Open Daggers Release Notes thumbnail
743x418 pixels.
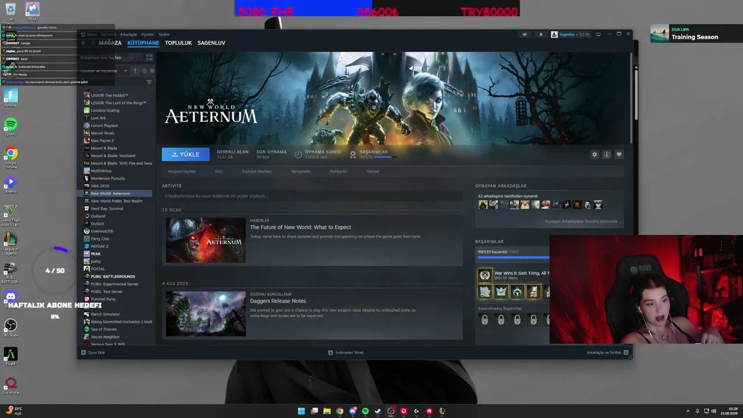click(205, 314)
